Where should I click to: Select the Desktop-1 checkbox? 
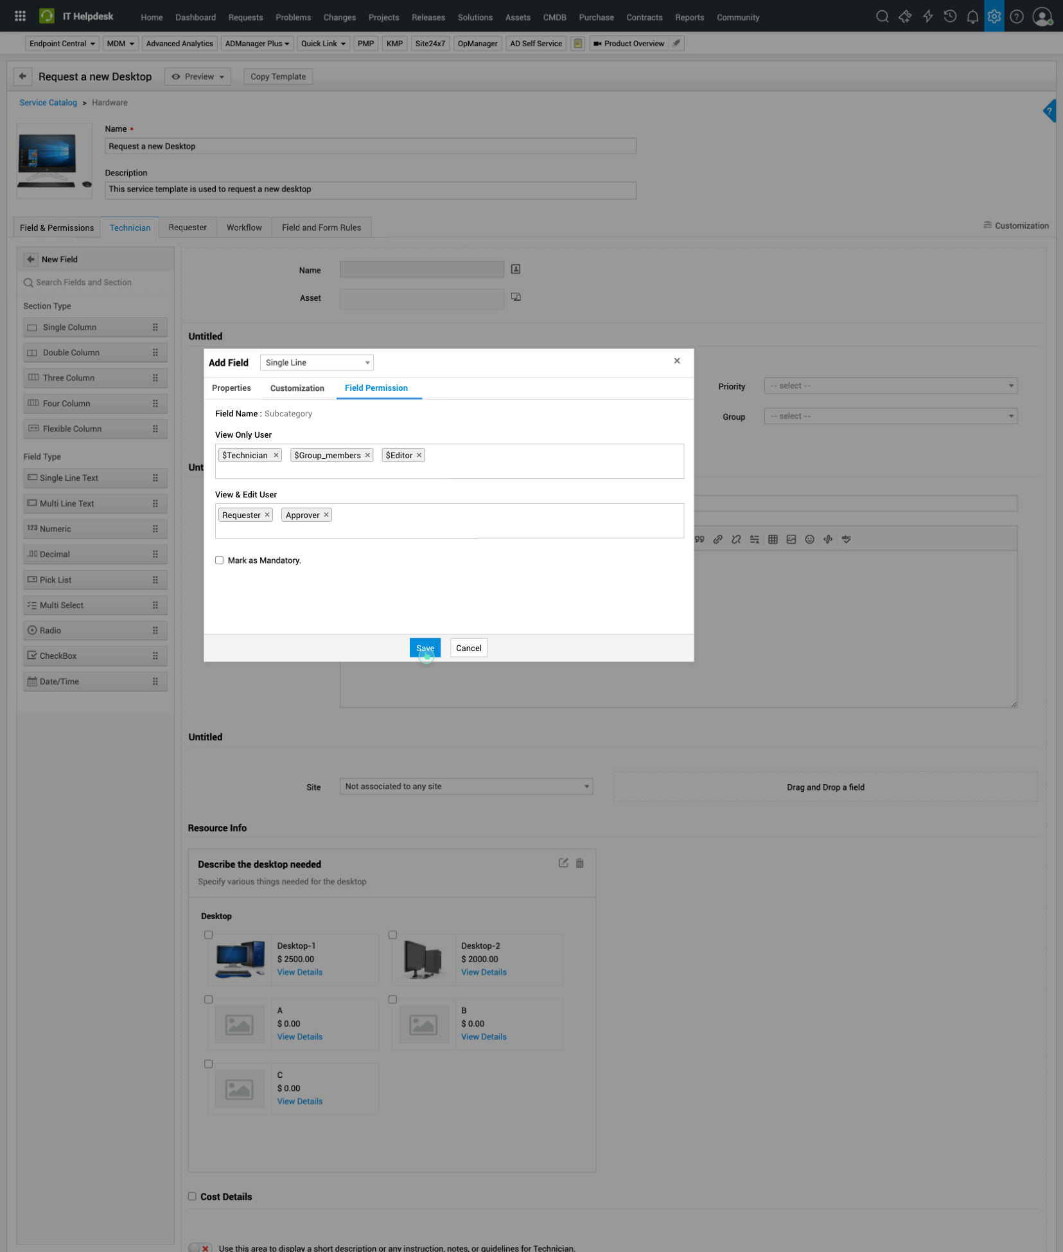208,935
